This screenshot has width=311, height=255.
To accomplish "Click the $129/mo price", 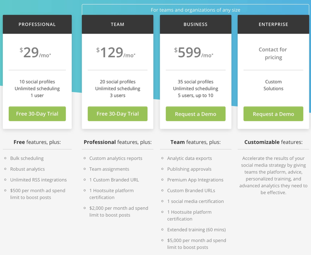I will (x=116, y=53).
